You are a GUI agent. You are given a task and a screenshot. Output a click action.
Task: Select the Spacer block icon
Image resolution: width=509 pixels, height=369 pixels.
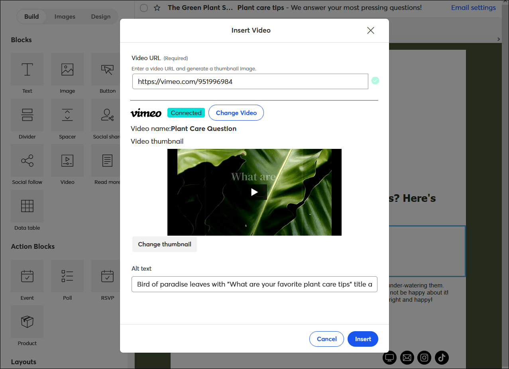(x=67, y=115)
